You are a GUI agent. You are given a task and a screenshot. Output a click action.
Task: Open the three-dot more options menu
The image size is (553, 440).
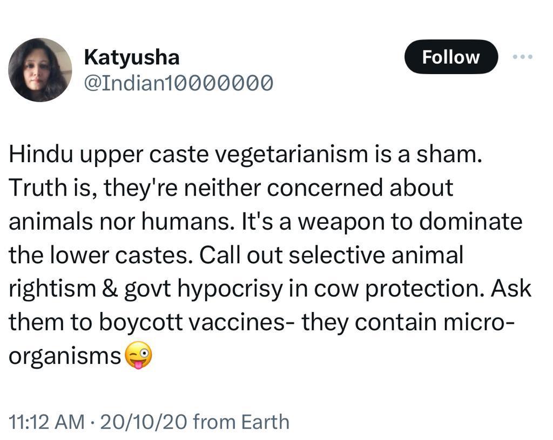522,57
